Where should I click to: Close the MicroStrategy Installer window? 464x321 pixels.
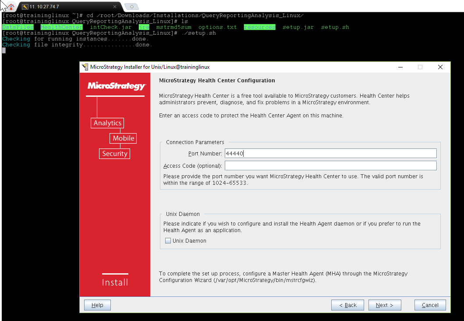(440, 67)
